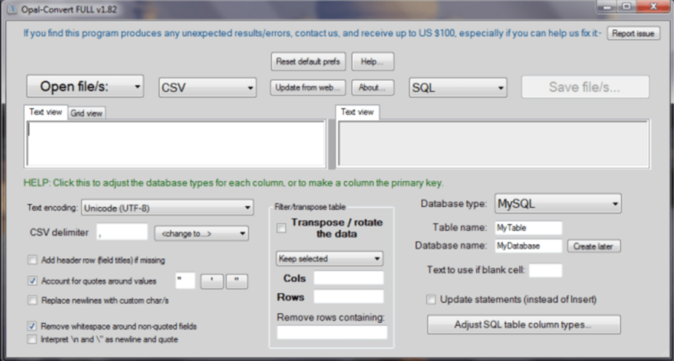Expand the Database type MySQL dropdown

557,204
